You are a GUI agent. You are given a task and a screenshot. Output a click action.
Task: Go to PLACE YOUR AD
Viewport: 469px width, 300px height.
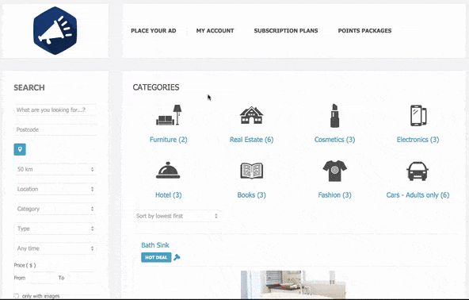[154, 31]
